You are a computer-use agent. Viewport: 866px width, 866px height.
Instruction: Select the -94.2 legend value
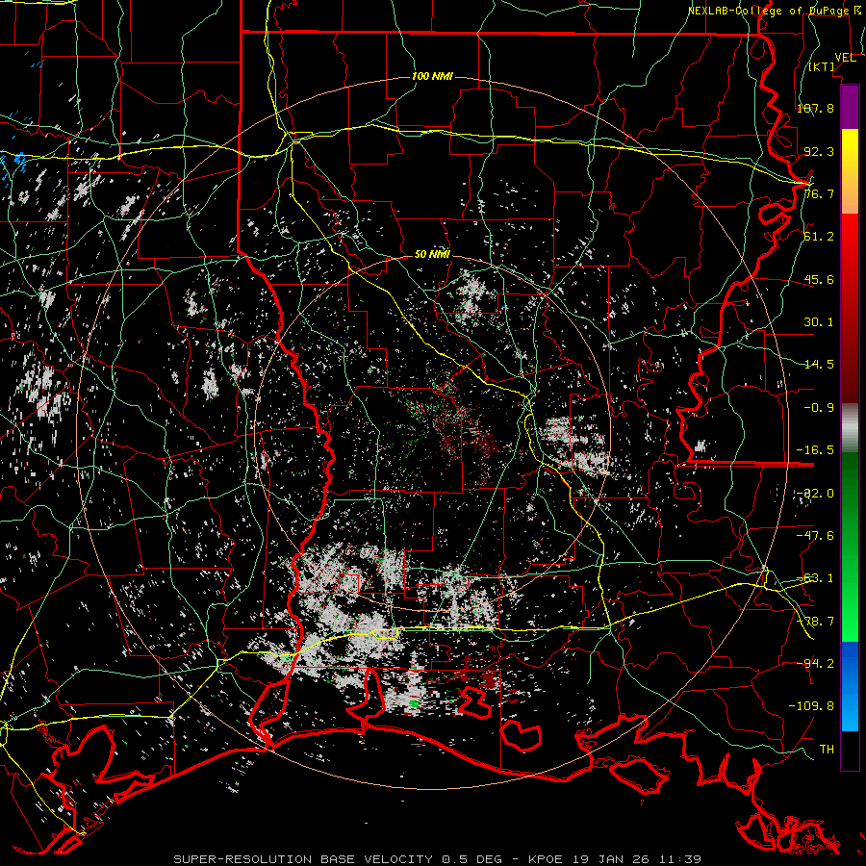click(815, 663)
